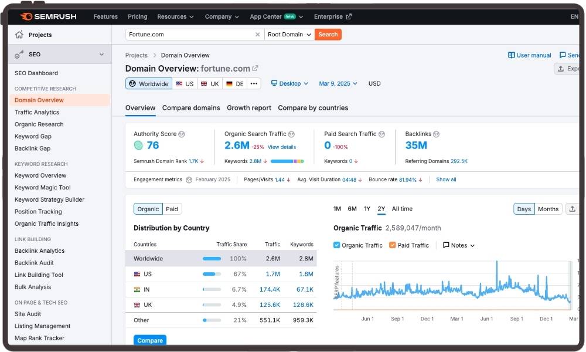Select the DE database button
Image resolution: width=586 pixels, height=352 pixels.
tap(235, 83)
